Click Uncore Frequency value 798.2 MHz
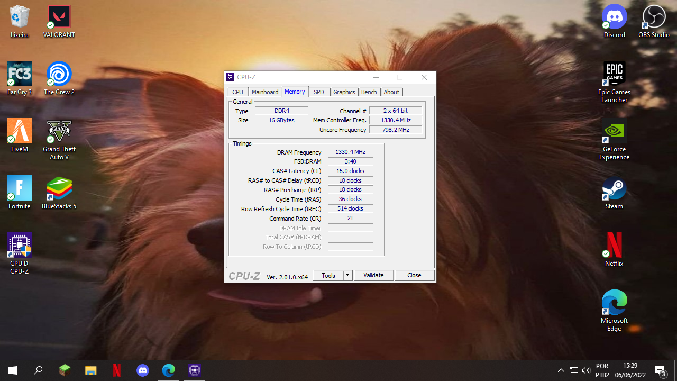677x381 pixels. click(x=396, y=130)
